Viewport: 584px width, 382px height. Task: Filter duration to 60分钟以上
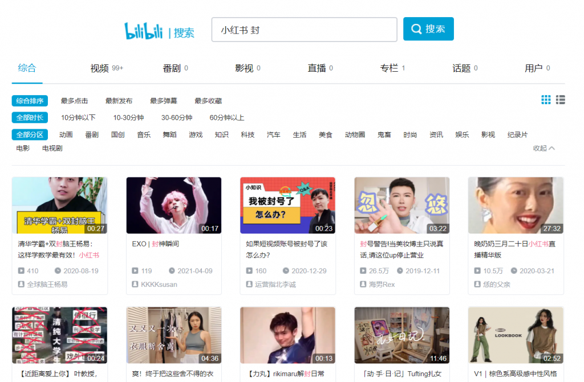point(227,117)
